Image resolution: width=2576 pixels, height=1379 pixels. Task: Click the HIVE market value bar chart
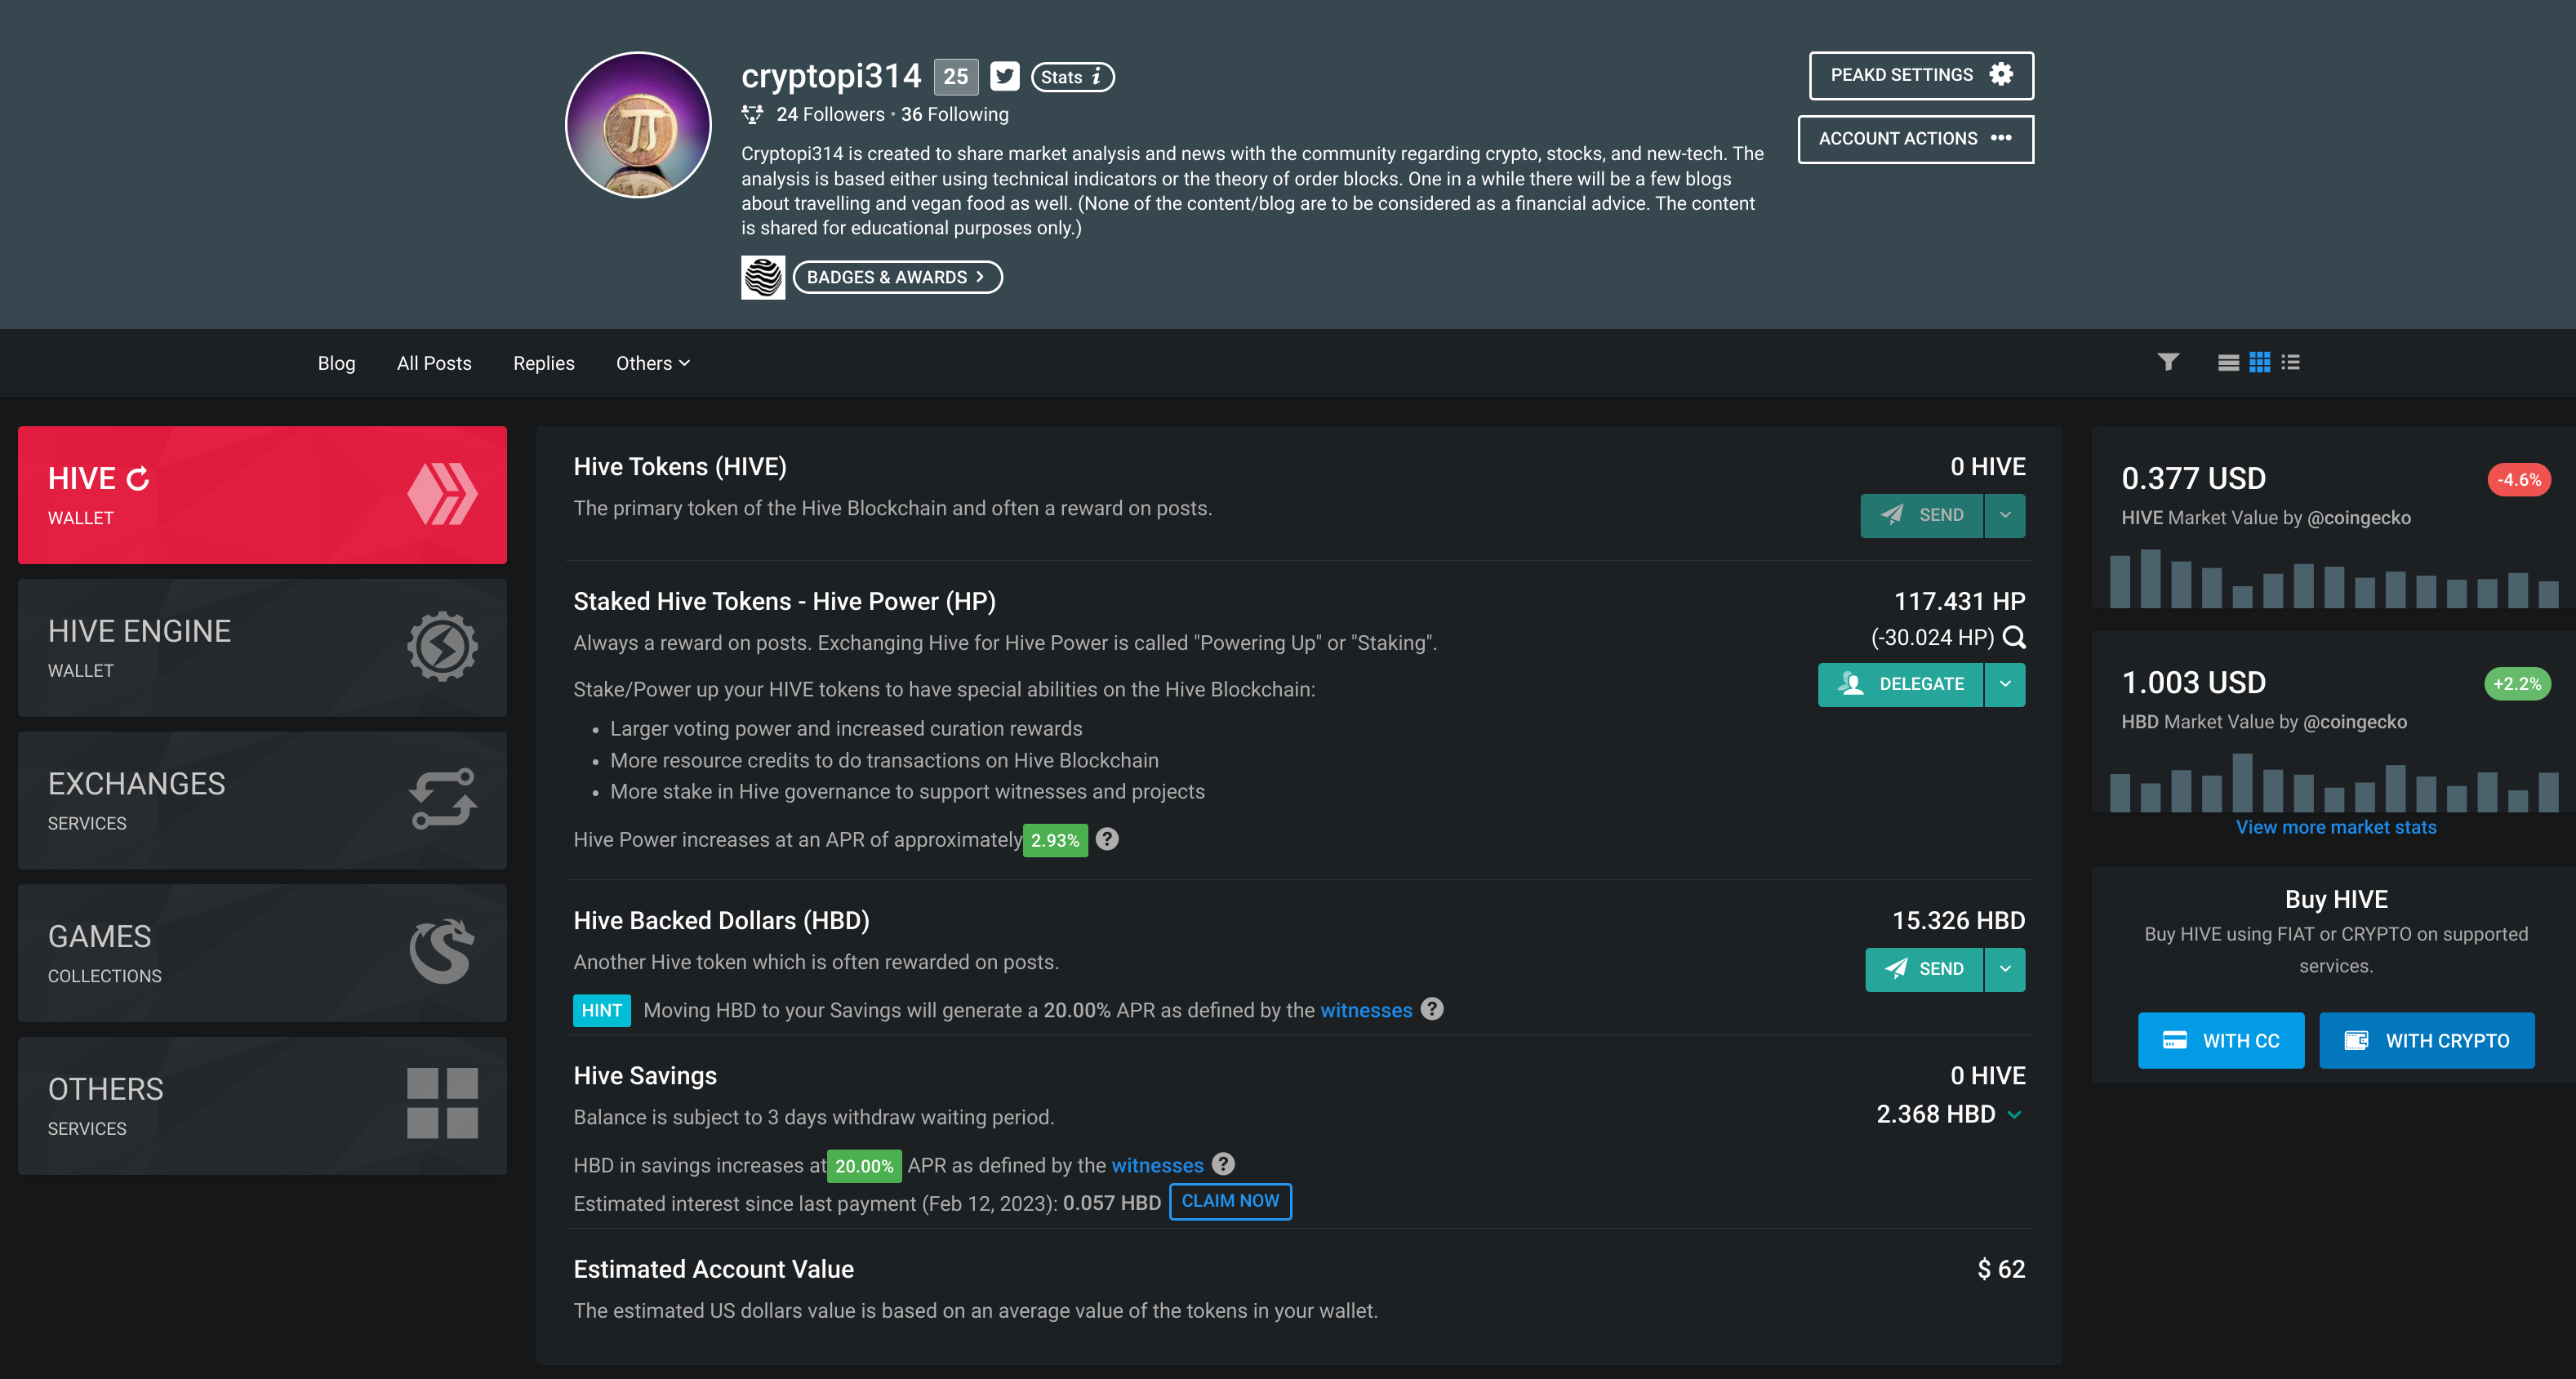coord(2334,578)
